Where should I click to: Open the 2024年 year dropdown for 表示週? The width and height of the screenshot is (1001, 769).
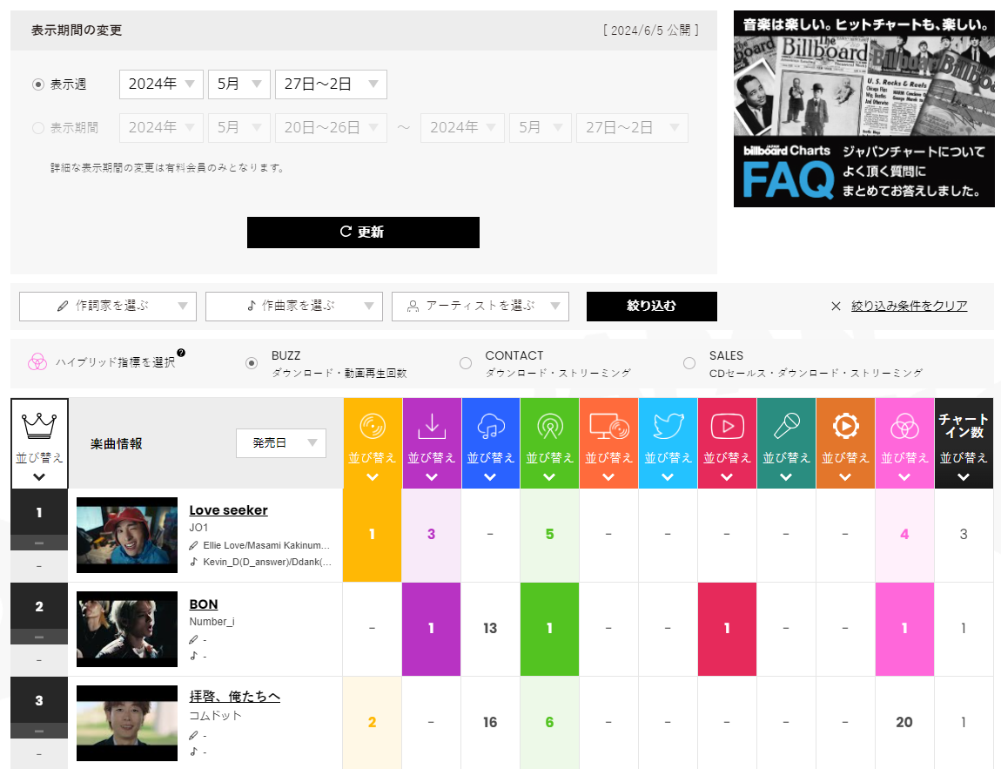coord(162,84)
